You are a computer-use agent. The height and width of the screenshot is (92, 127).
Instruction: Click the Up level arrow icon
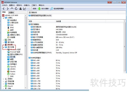click(12, 8)
